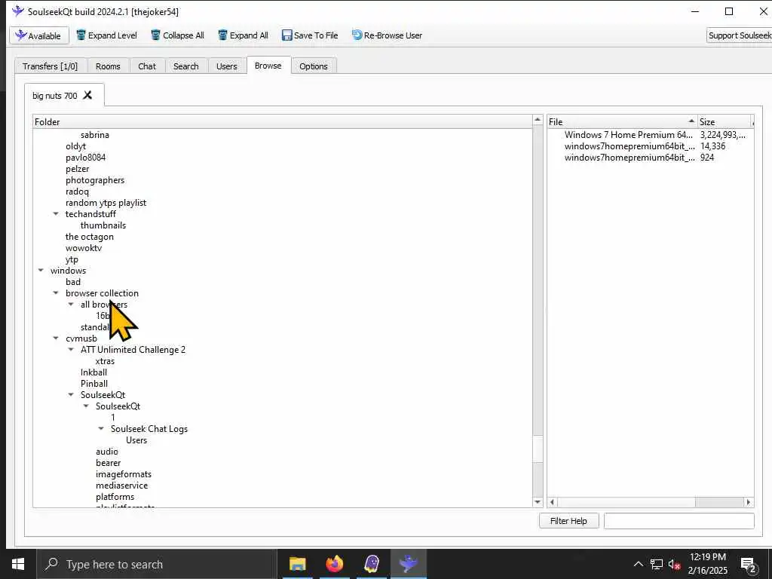This screenshot has height=579, width=772.
Task: Switch to the Transfers [1/0] tab
Action: (51, 66)
